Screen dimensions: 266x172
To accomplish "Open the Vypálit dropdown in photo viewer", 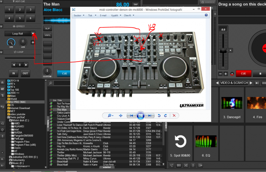I will pyautogui.click(x=116, y=15).
